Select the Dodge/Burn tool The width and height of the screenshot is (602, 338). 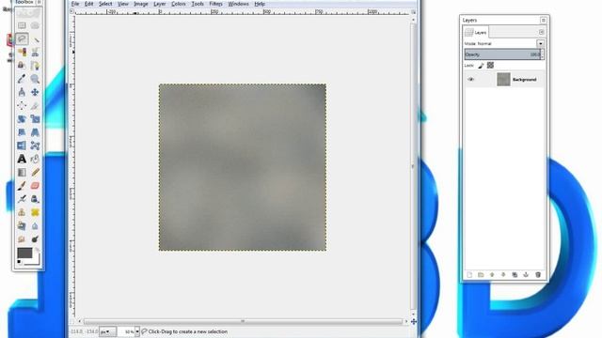pos(35,239)
